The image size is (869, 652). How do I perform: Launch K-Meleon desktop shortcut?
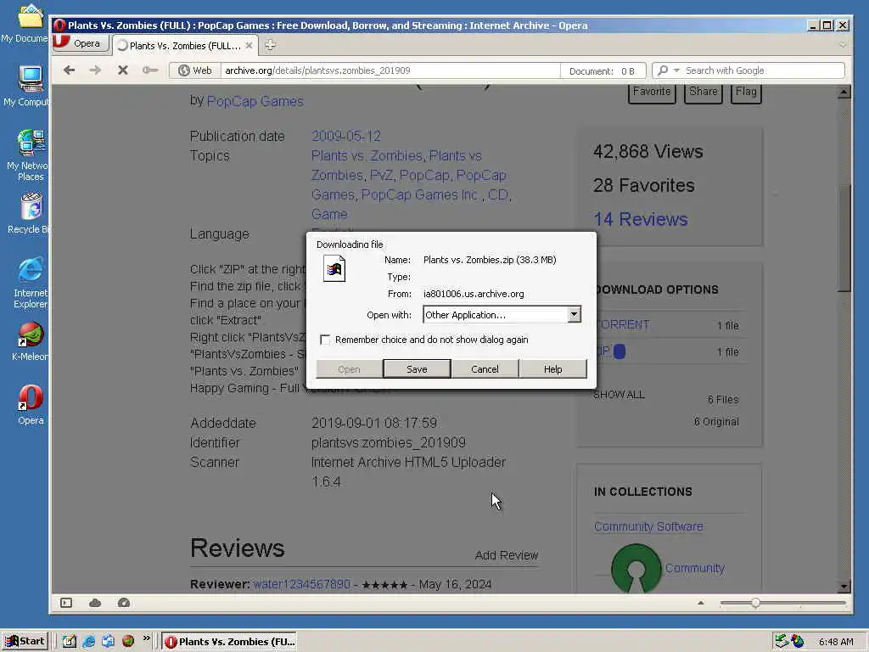[30, 341]
